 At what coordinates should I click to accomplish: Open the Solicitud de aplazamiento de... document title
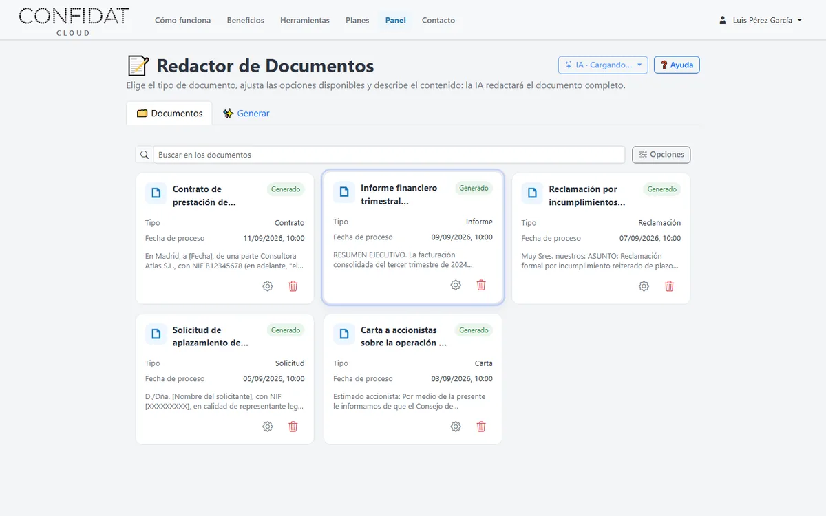point(211,336)
